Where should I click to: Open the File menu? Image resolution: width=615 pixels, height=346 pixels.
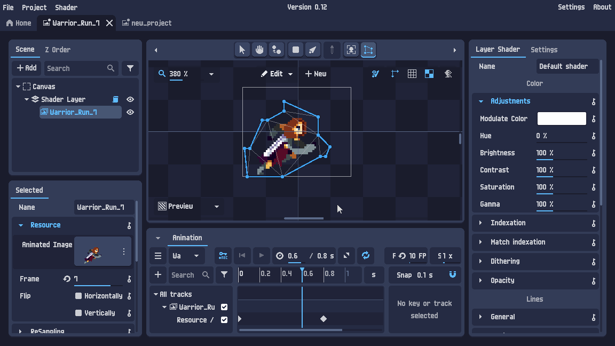(8, 7)
